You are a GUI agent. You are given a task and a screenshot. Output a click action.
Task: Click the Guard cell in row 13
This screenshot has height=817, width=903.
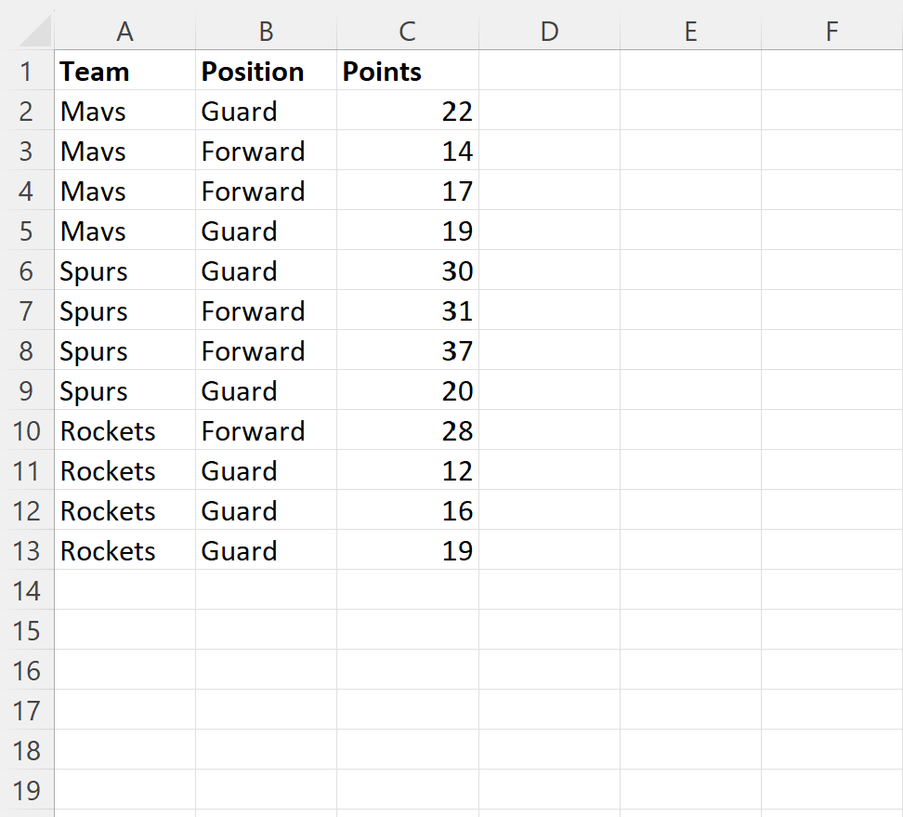[x=266, y=551]
